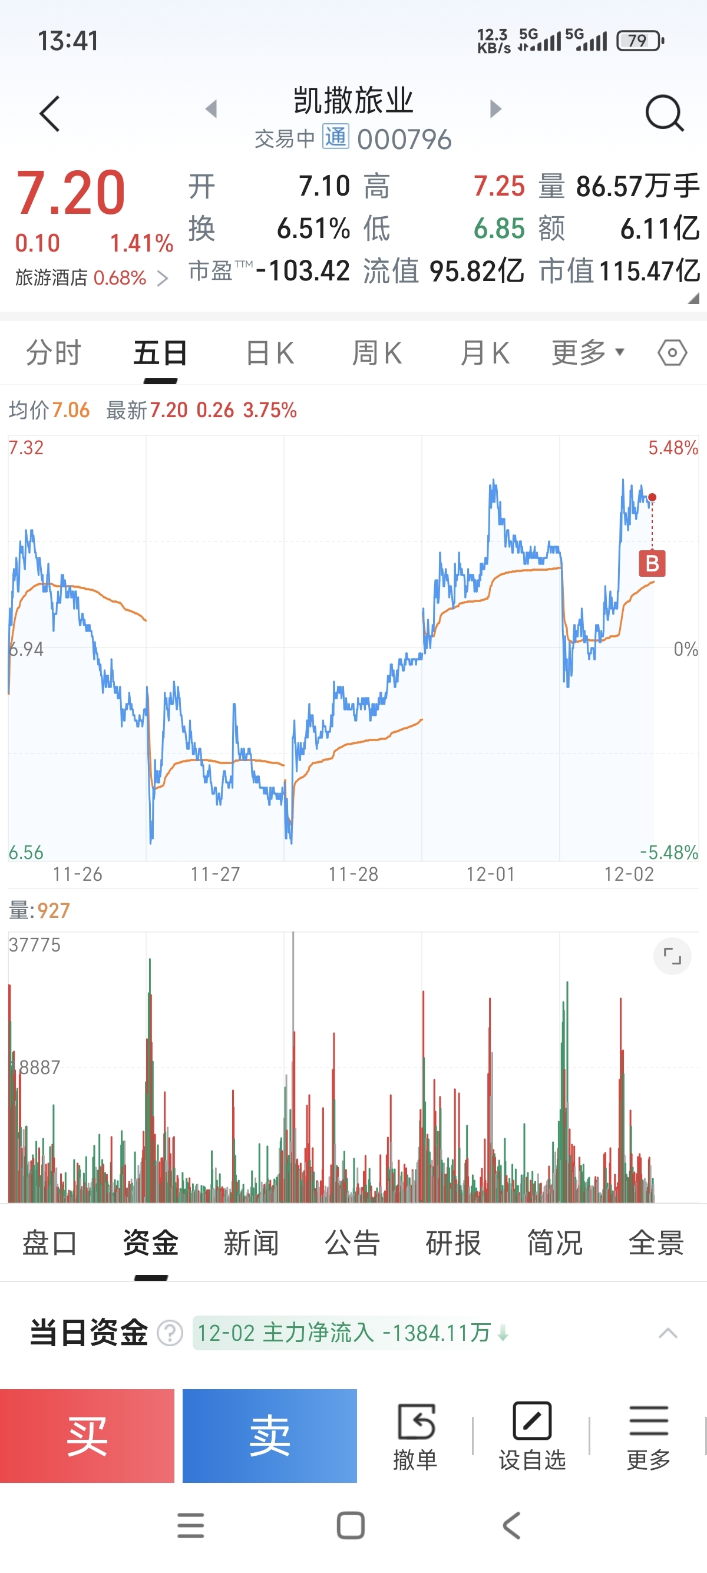This screenshot has height=1573, width=707.
Task: Go to next stock with right triangle
Action: 495,110
